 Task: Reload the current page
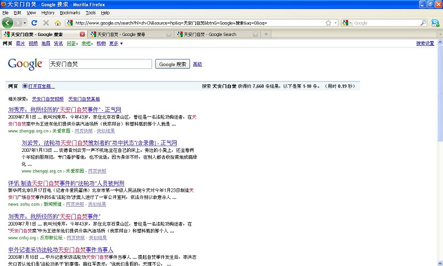[34, 23]
